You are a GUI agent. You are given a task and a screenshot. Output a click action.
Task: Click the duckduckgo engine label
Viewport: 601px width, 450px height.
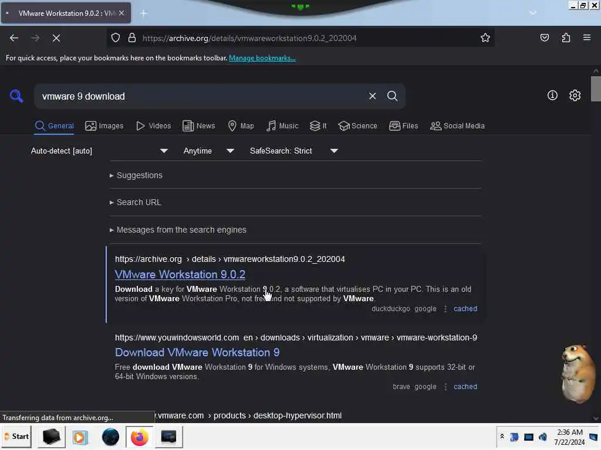pos(390,309)
